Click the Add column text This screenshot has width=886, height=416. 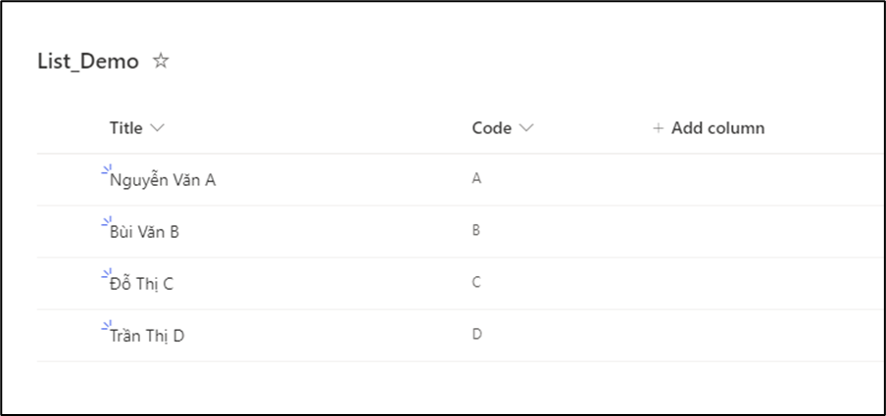[x=717, y=128]
